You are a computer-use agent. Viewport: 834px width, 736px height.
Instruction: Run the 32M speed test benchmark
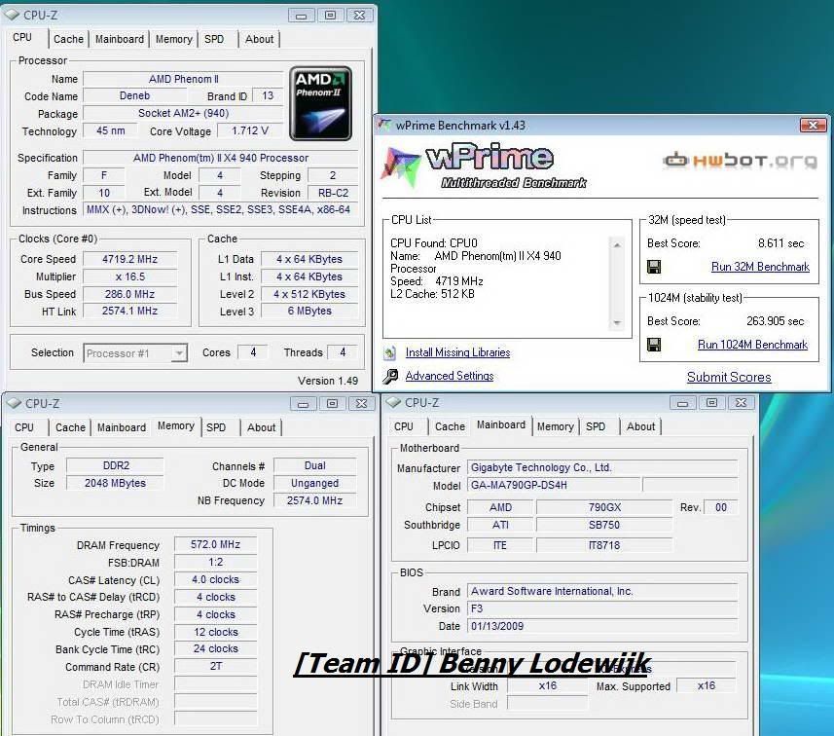[x=760, y=267]
